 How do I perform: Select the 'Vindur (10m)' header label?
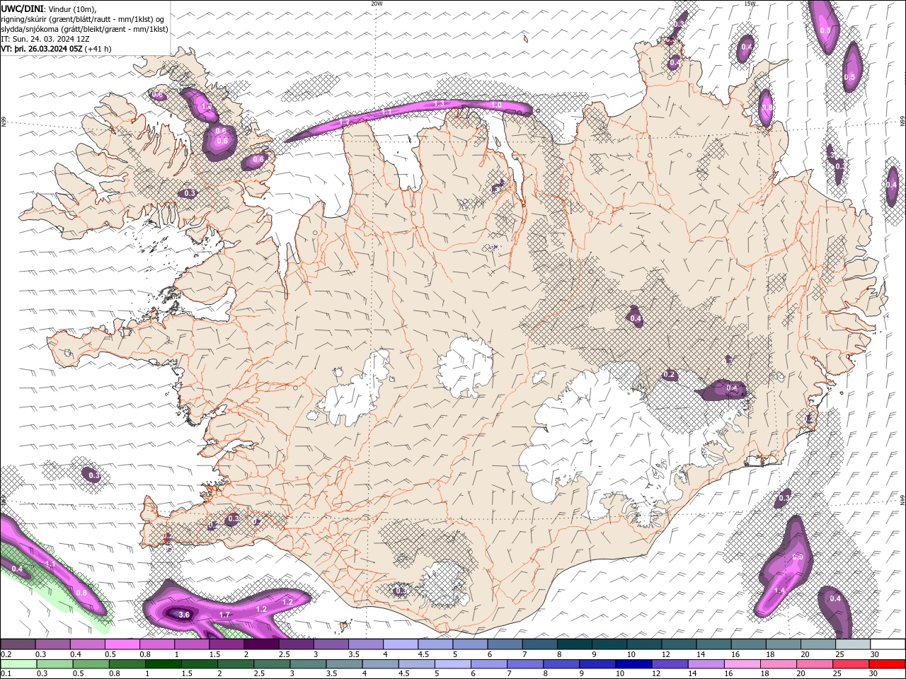tap(71, 8)
